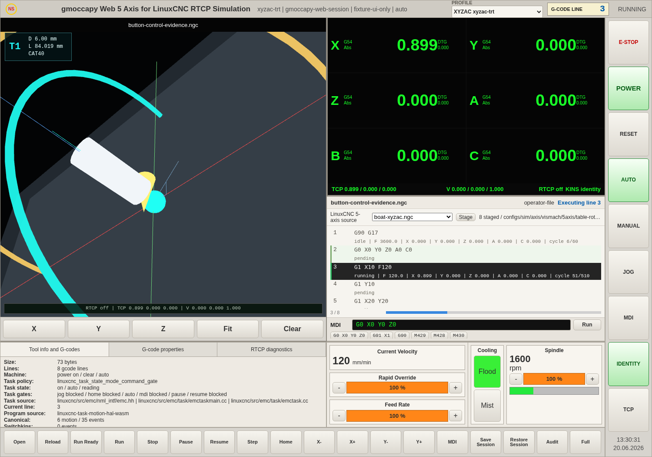
Task: Click the Run Ready button
Action: 86,442
